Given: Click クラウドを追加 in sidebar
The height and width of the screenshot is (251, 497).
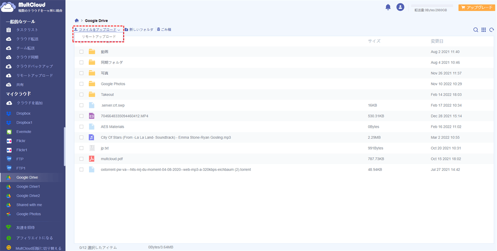Looking at the screenshot, I should click(x=29, y=103).
